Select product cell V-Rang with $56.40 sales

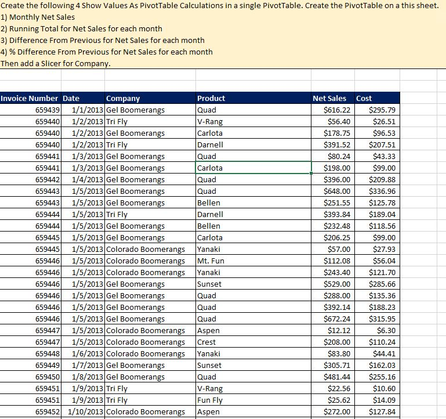pyautogui.click(x=253, y=121)
